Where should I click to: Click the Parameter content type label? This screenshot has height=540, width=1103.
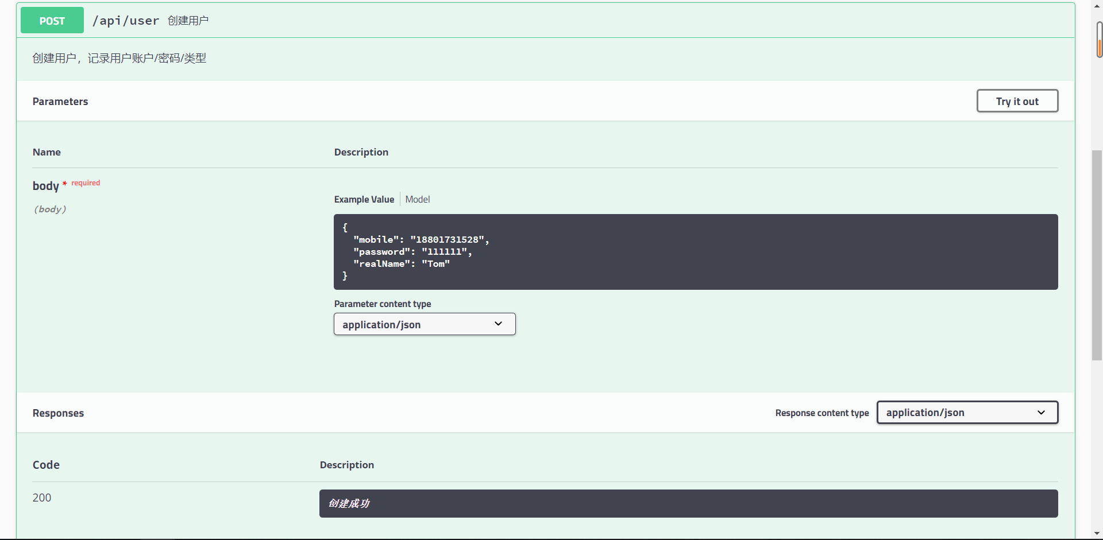(383, 304)
